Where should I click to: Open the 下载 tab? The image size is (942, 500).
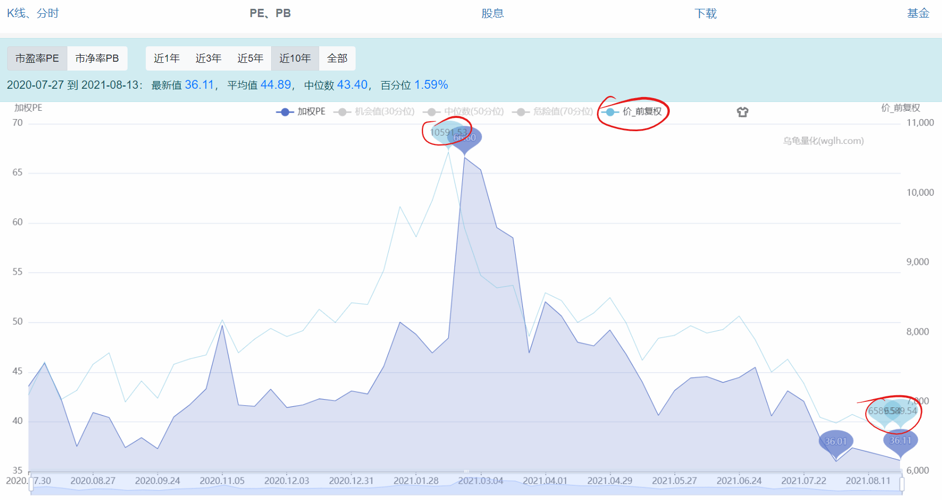706,13
